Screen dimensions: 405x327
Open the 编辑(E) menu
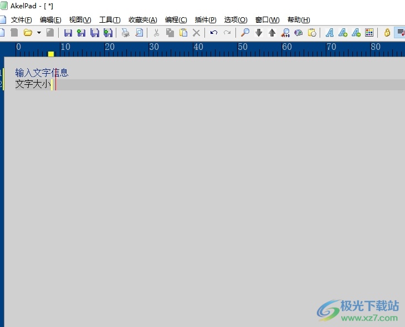(50, 19)
